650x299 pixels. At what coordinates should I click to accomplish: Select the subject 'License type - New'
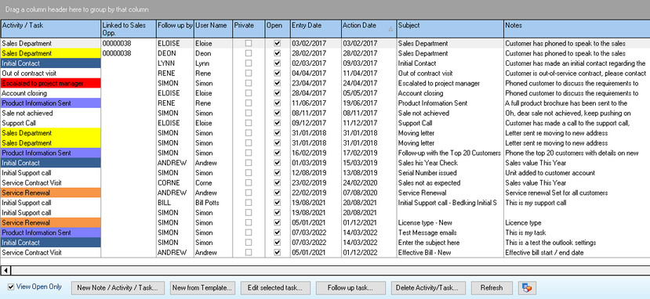click(x=450, y=222)
